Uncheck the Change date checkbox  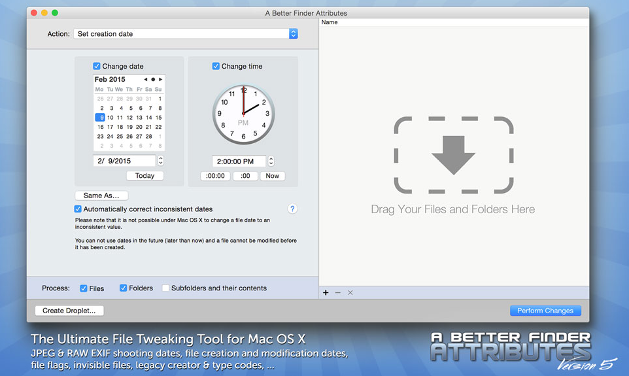click(x=97, y=66)
